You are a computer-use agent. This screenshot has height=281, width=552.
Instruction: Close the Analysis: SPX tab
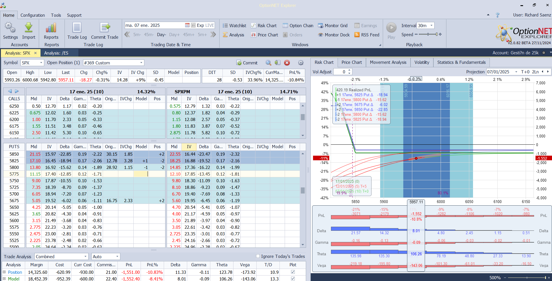(x=35, y=53)
